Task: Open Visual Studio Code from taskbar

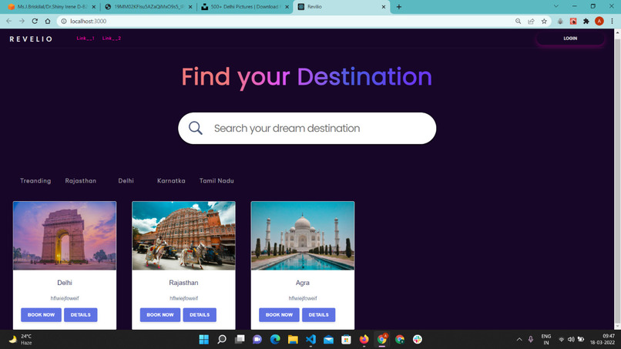Action: coord(310,340)
